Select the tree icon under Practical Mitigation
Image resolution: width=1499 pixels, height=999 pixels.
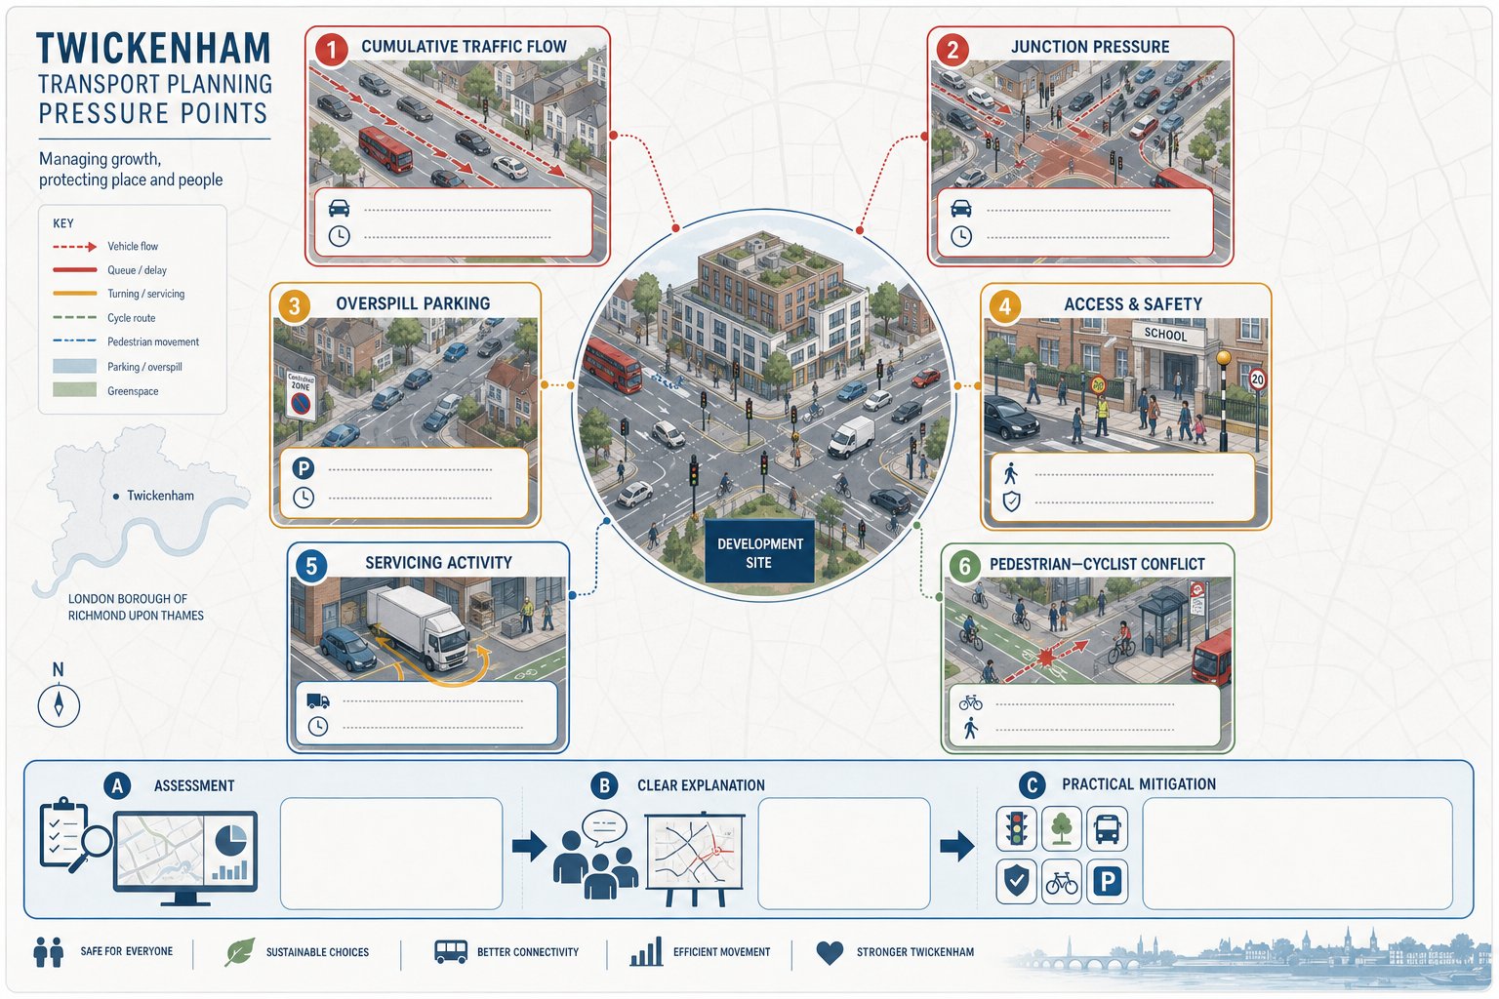click(x=1062, y=828)
